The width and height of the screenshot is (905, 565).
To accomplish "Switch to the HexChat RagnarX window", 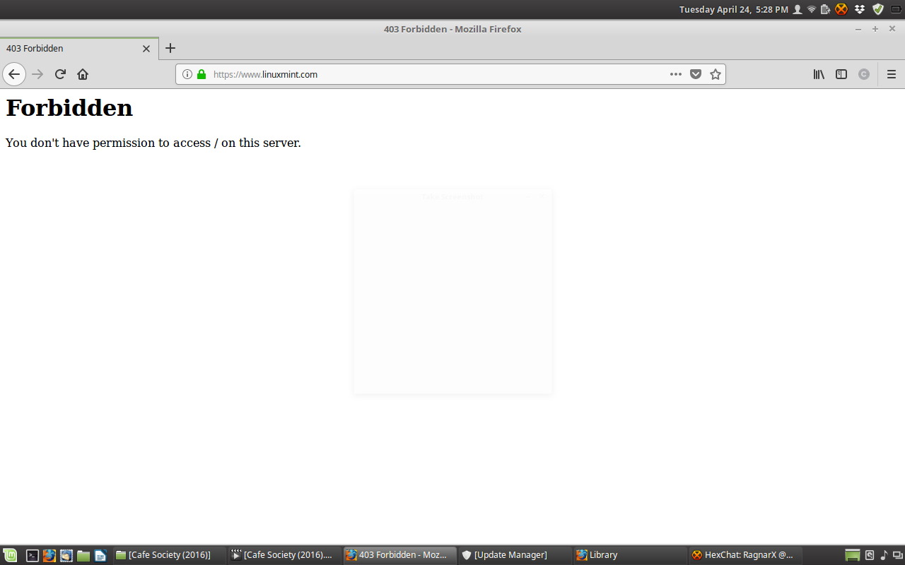I will click(x=746, y=555).
